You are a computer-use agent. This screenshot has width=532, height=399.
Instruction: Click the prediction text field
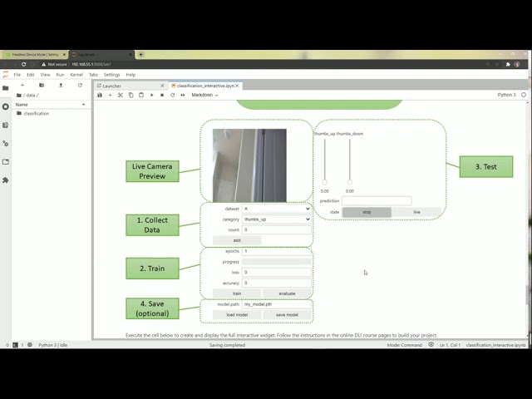[377, 201]
